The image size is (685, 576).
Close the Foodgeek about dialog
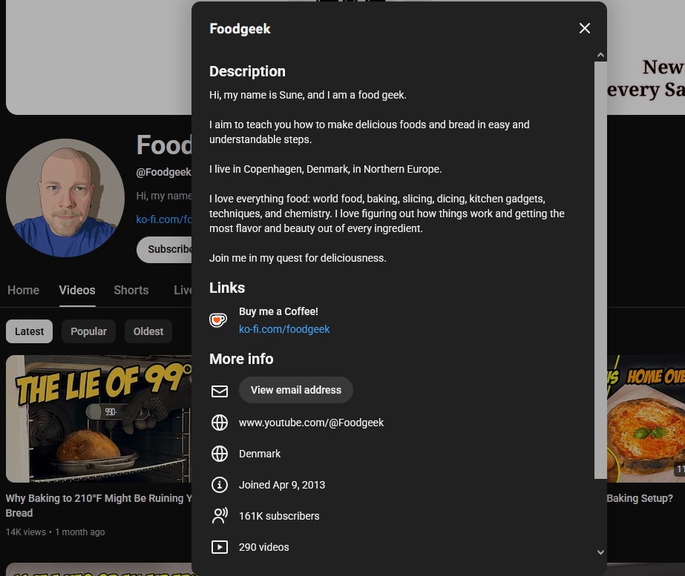click(585, 28)
